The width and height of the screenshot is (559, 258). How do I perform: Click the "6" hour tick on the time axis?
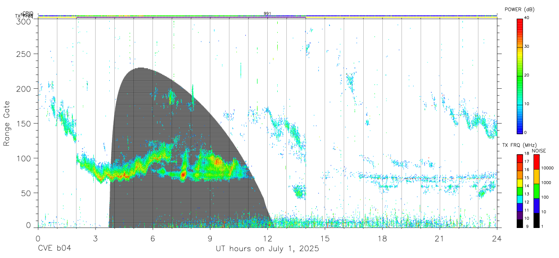[x=152, y=238]
